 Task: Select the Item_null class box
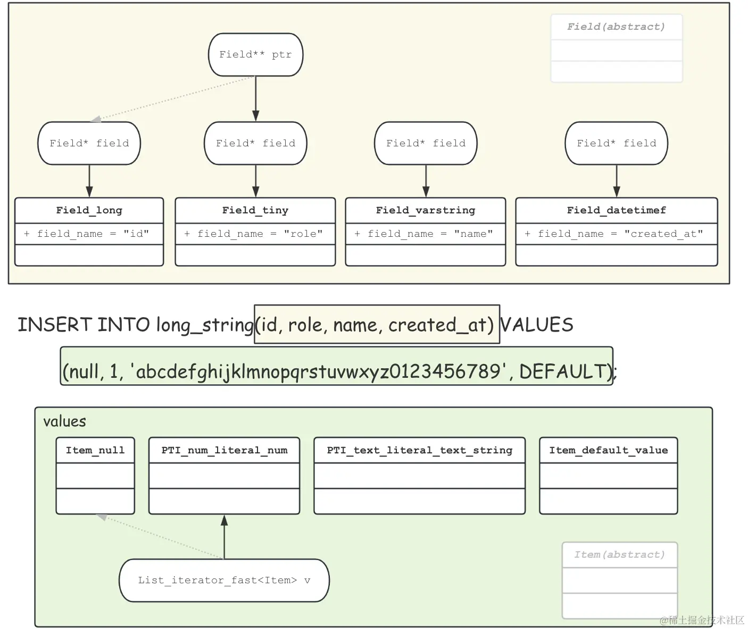pyautogui.click(x=95, y=475)
